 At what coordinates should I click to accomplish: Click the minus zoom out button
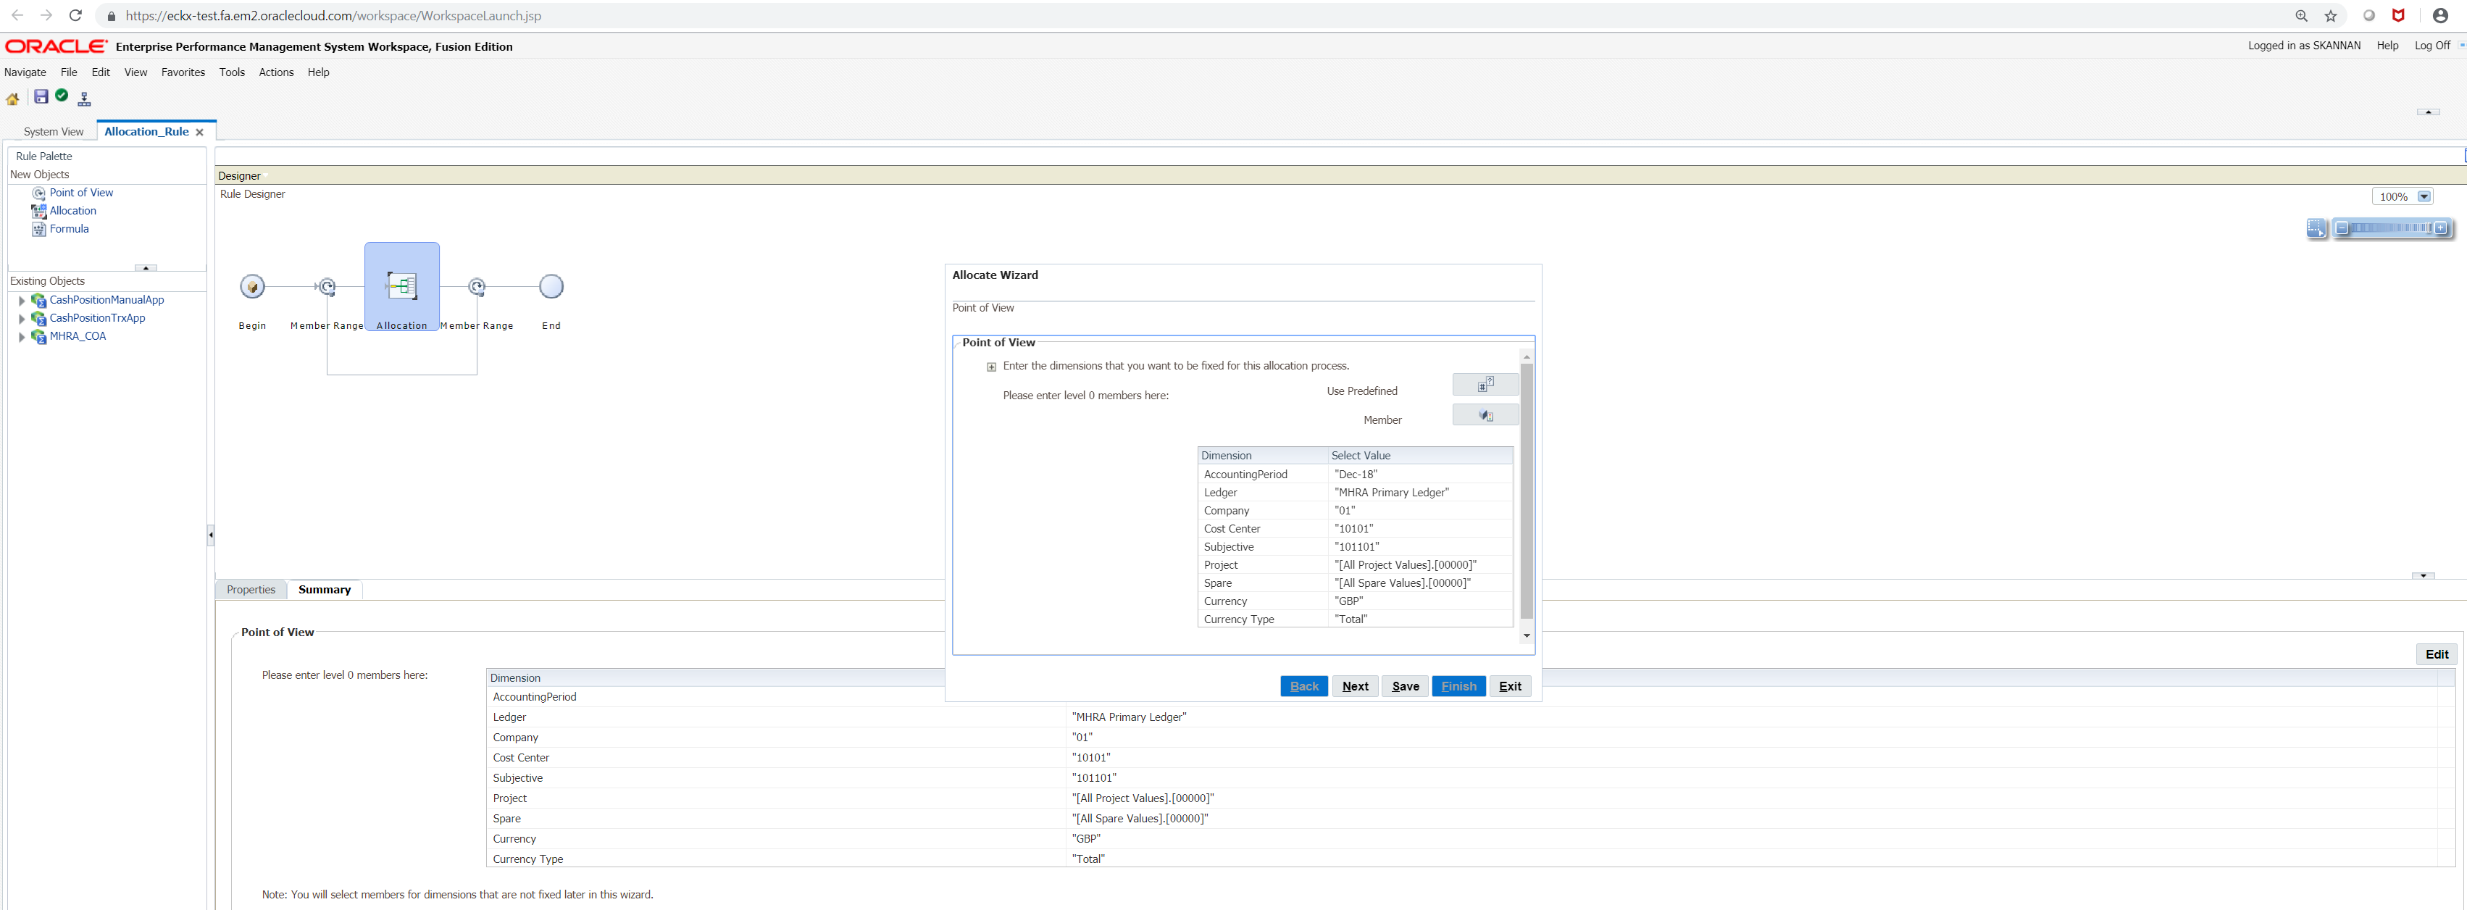tap(2342, 228)
